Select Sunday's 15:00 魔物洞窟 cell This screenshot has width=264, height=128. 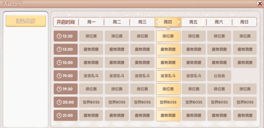(245, 63)
